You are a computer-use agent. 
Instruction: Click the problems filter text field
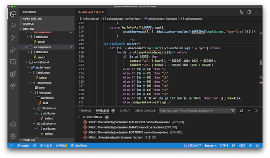[195, 111]
